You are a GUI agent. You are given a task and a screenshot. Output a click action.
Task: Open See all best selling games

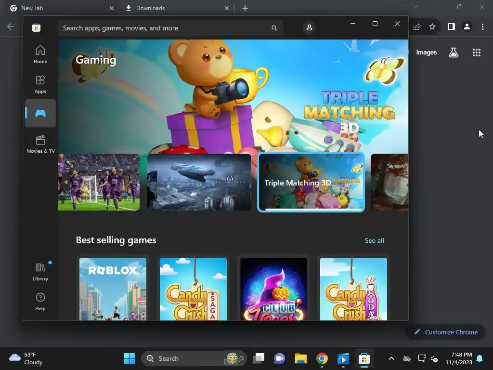tap(374, 240)
